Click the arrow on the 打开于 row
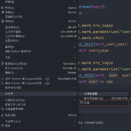 pos(74,94)
